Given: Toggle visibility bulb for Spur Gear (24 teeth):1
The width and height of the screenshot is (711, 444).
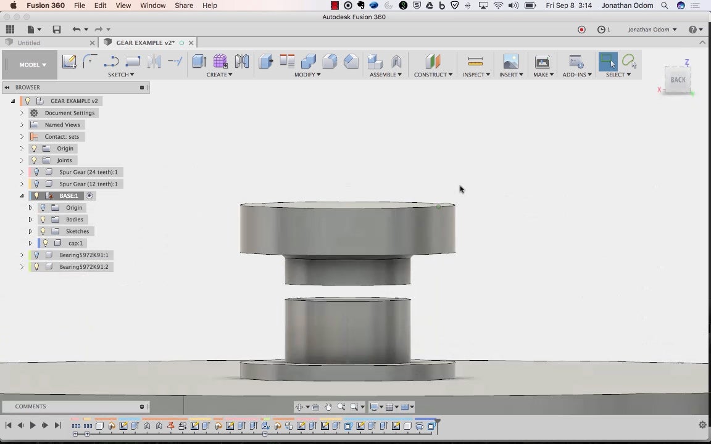Looking at the screenshot, I should (x=36, y=172).
